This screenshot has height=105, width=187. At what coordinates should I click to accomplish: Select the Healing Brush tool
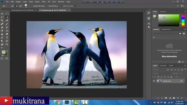tap(2, 24)
